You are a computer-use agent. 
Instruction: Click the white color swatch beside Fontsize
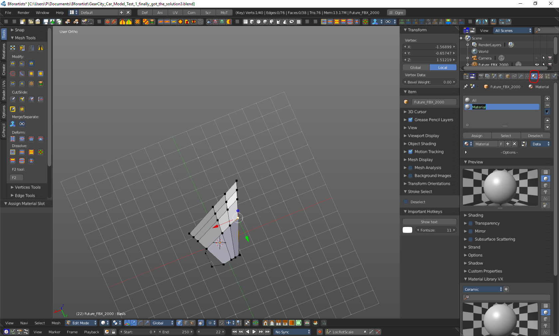click(407, 230)
